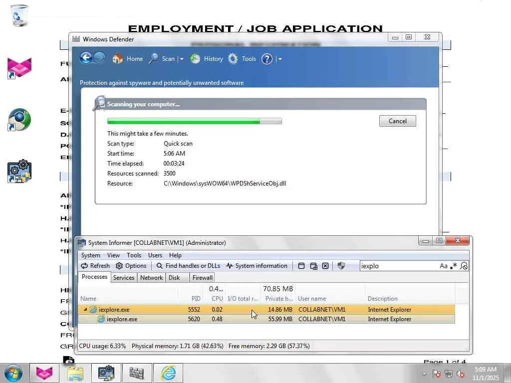Image resolution: width=511 pixels, height=383 pixels.
Task: Open System information graphs
Action: (x=257, y=266)
